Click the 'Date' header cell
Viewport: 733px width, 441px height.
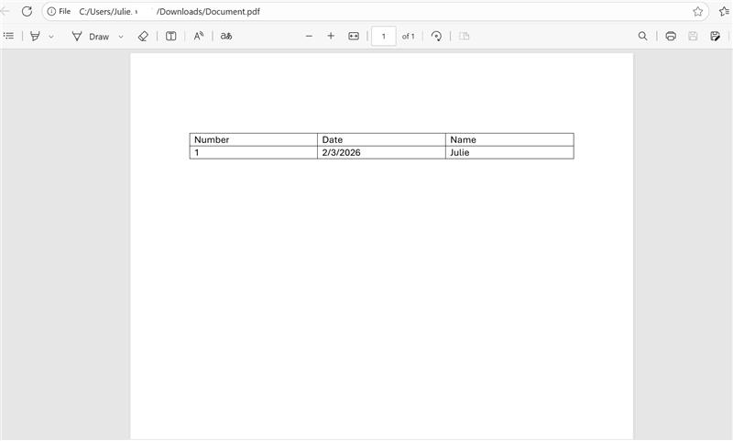pos(381,139)
